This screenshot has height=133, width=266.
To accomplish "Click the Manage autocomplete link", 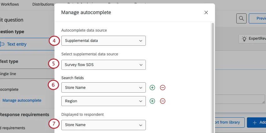I will (22, 100).
